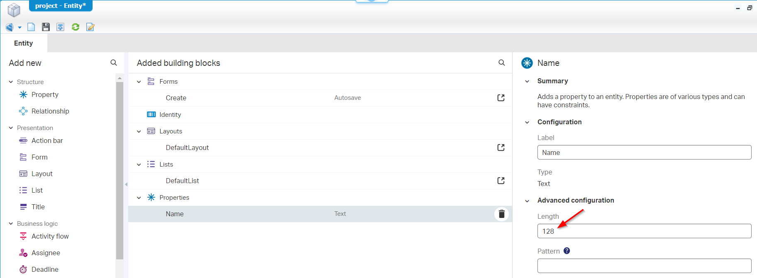Add an Action bar building block

point(47,140)
